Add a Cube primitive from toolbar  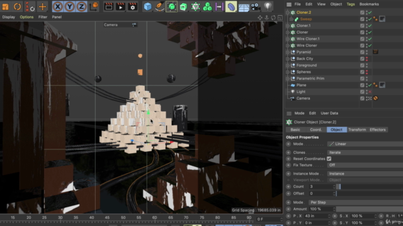147,6
